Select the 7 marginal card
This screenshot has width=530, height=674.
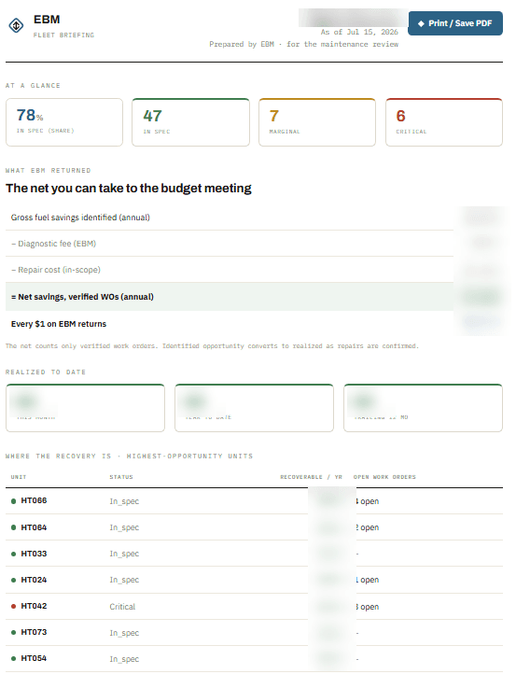click(317, 122)
